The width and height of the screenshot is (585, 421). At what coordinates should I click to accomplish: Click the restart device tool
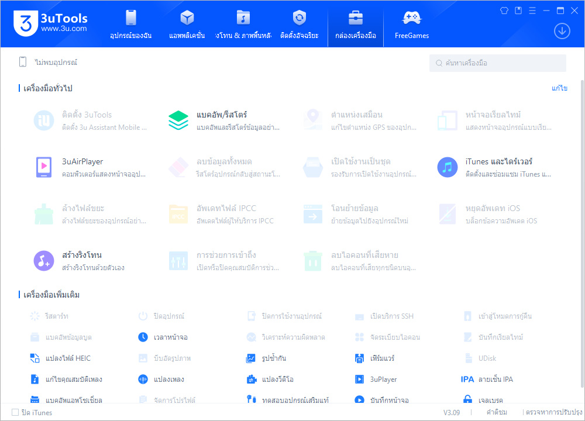click(49, 316)
